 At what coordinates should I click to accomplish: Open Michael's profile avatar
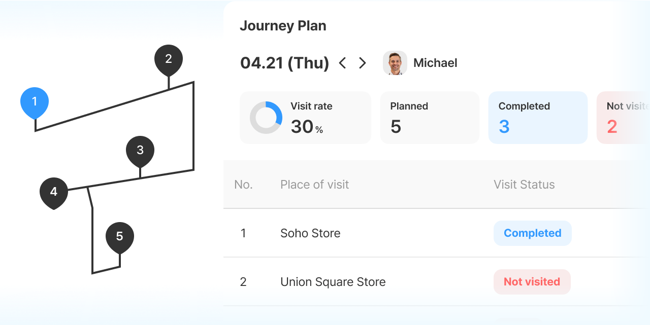pyautogui.click(x=395, y=63)
